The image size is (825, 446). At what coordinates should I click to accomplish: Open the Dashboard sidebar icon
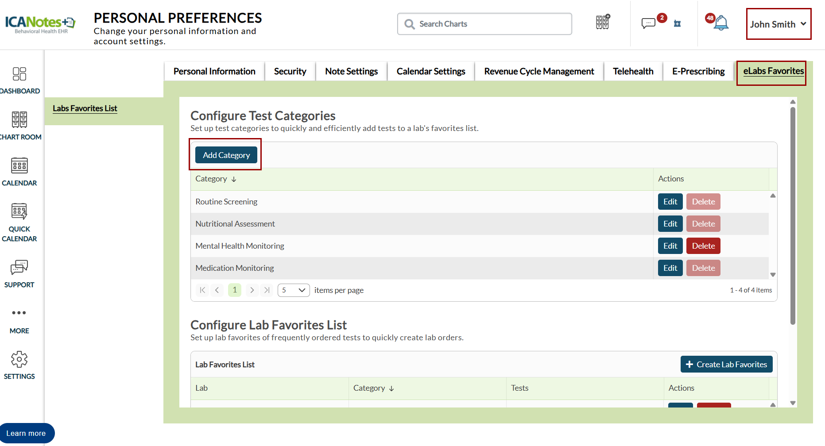click(19, 74)
